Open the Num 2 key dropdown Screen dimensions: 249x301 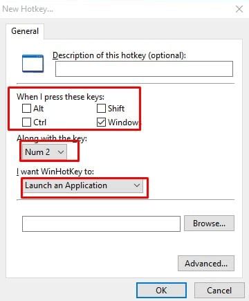pyautogui.click(x=45, y=152)
